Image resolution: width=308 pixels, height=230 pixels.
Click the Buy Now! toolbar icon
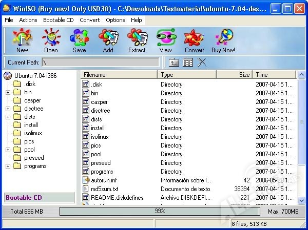(x=223, y=40)
